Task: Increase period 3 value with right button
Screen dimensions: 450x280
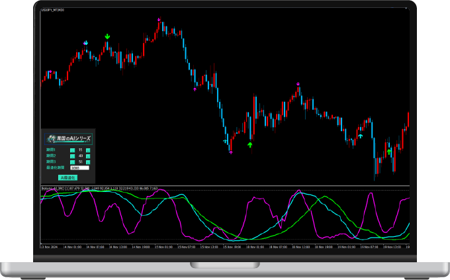Action: point(87,162)
